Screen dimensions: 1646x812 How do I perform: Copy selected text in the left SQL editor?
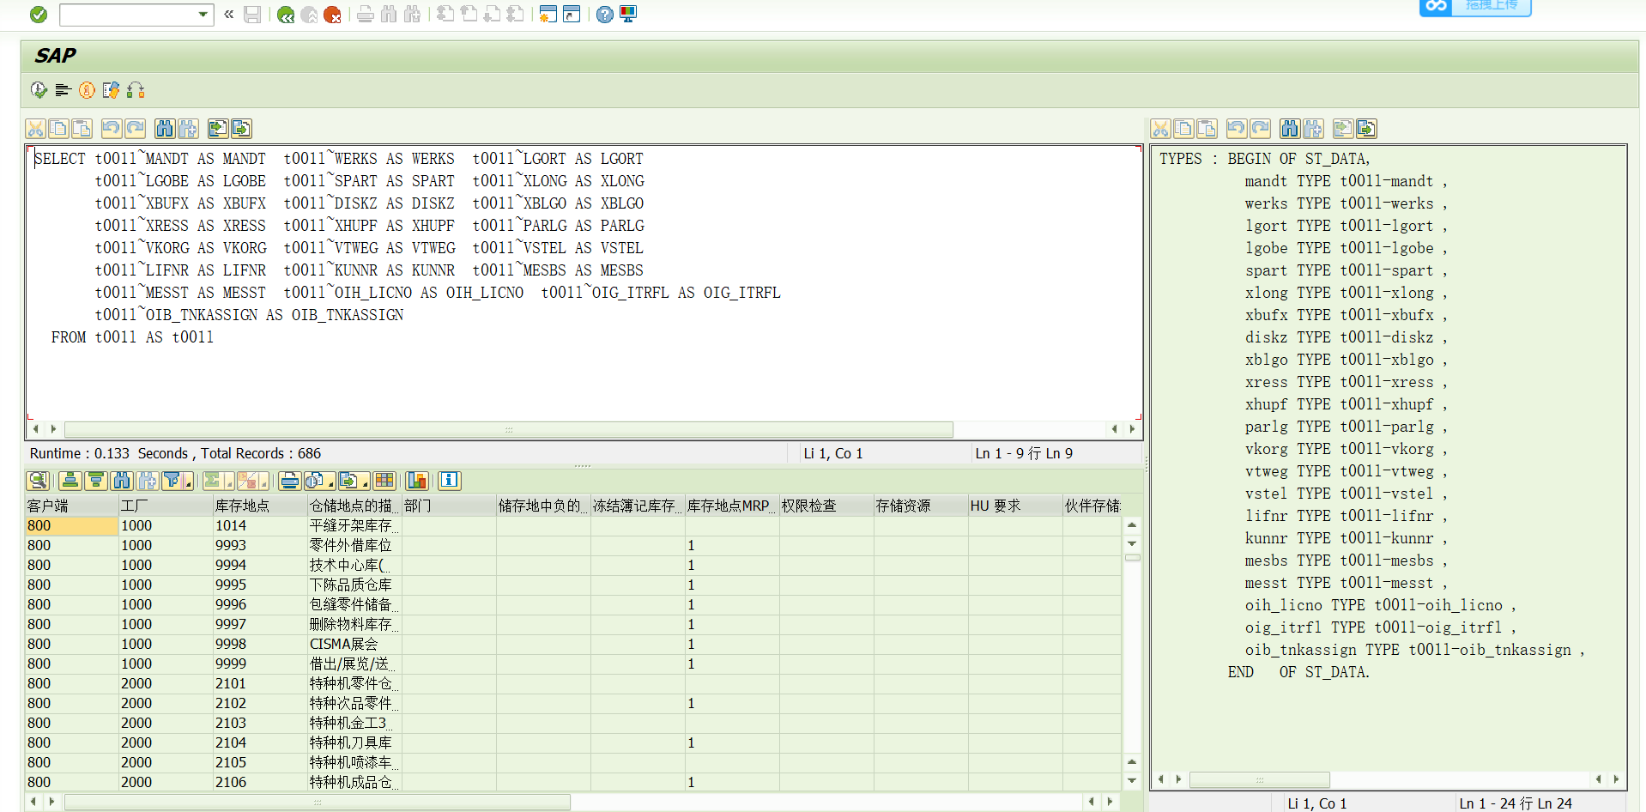[58, 128]
